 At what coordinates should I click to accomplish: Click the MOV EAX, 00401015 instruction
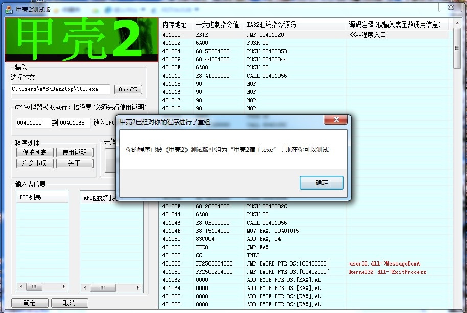coord(273,231)
